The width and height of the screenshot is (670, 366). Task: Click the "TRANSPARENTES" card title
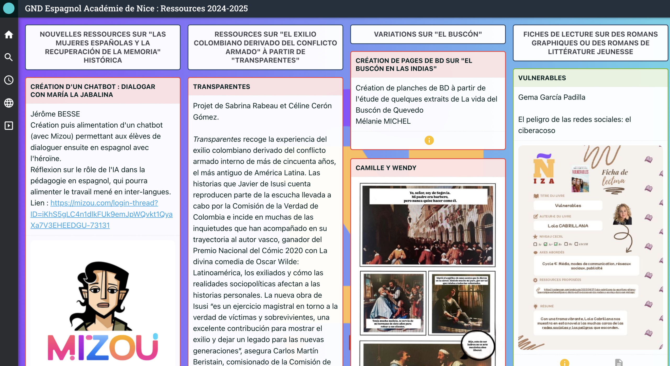point(221,87)
